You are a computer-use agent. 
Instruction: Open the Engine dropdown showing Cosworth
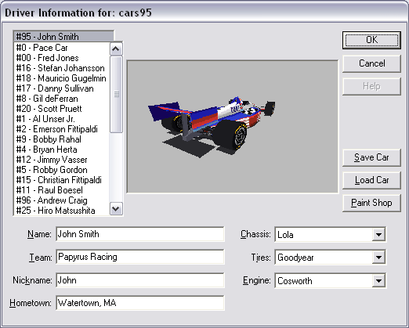(378, 280)
